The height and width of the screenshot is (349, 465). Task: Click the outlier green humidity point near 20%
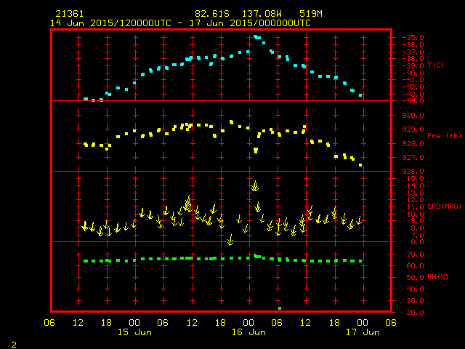pyautogui.click(x=280, y=308)
